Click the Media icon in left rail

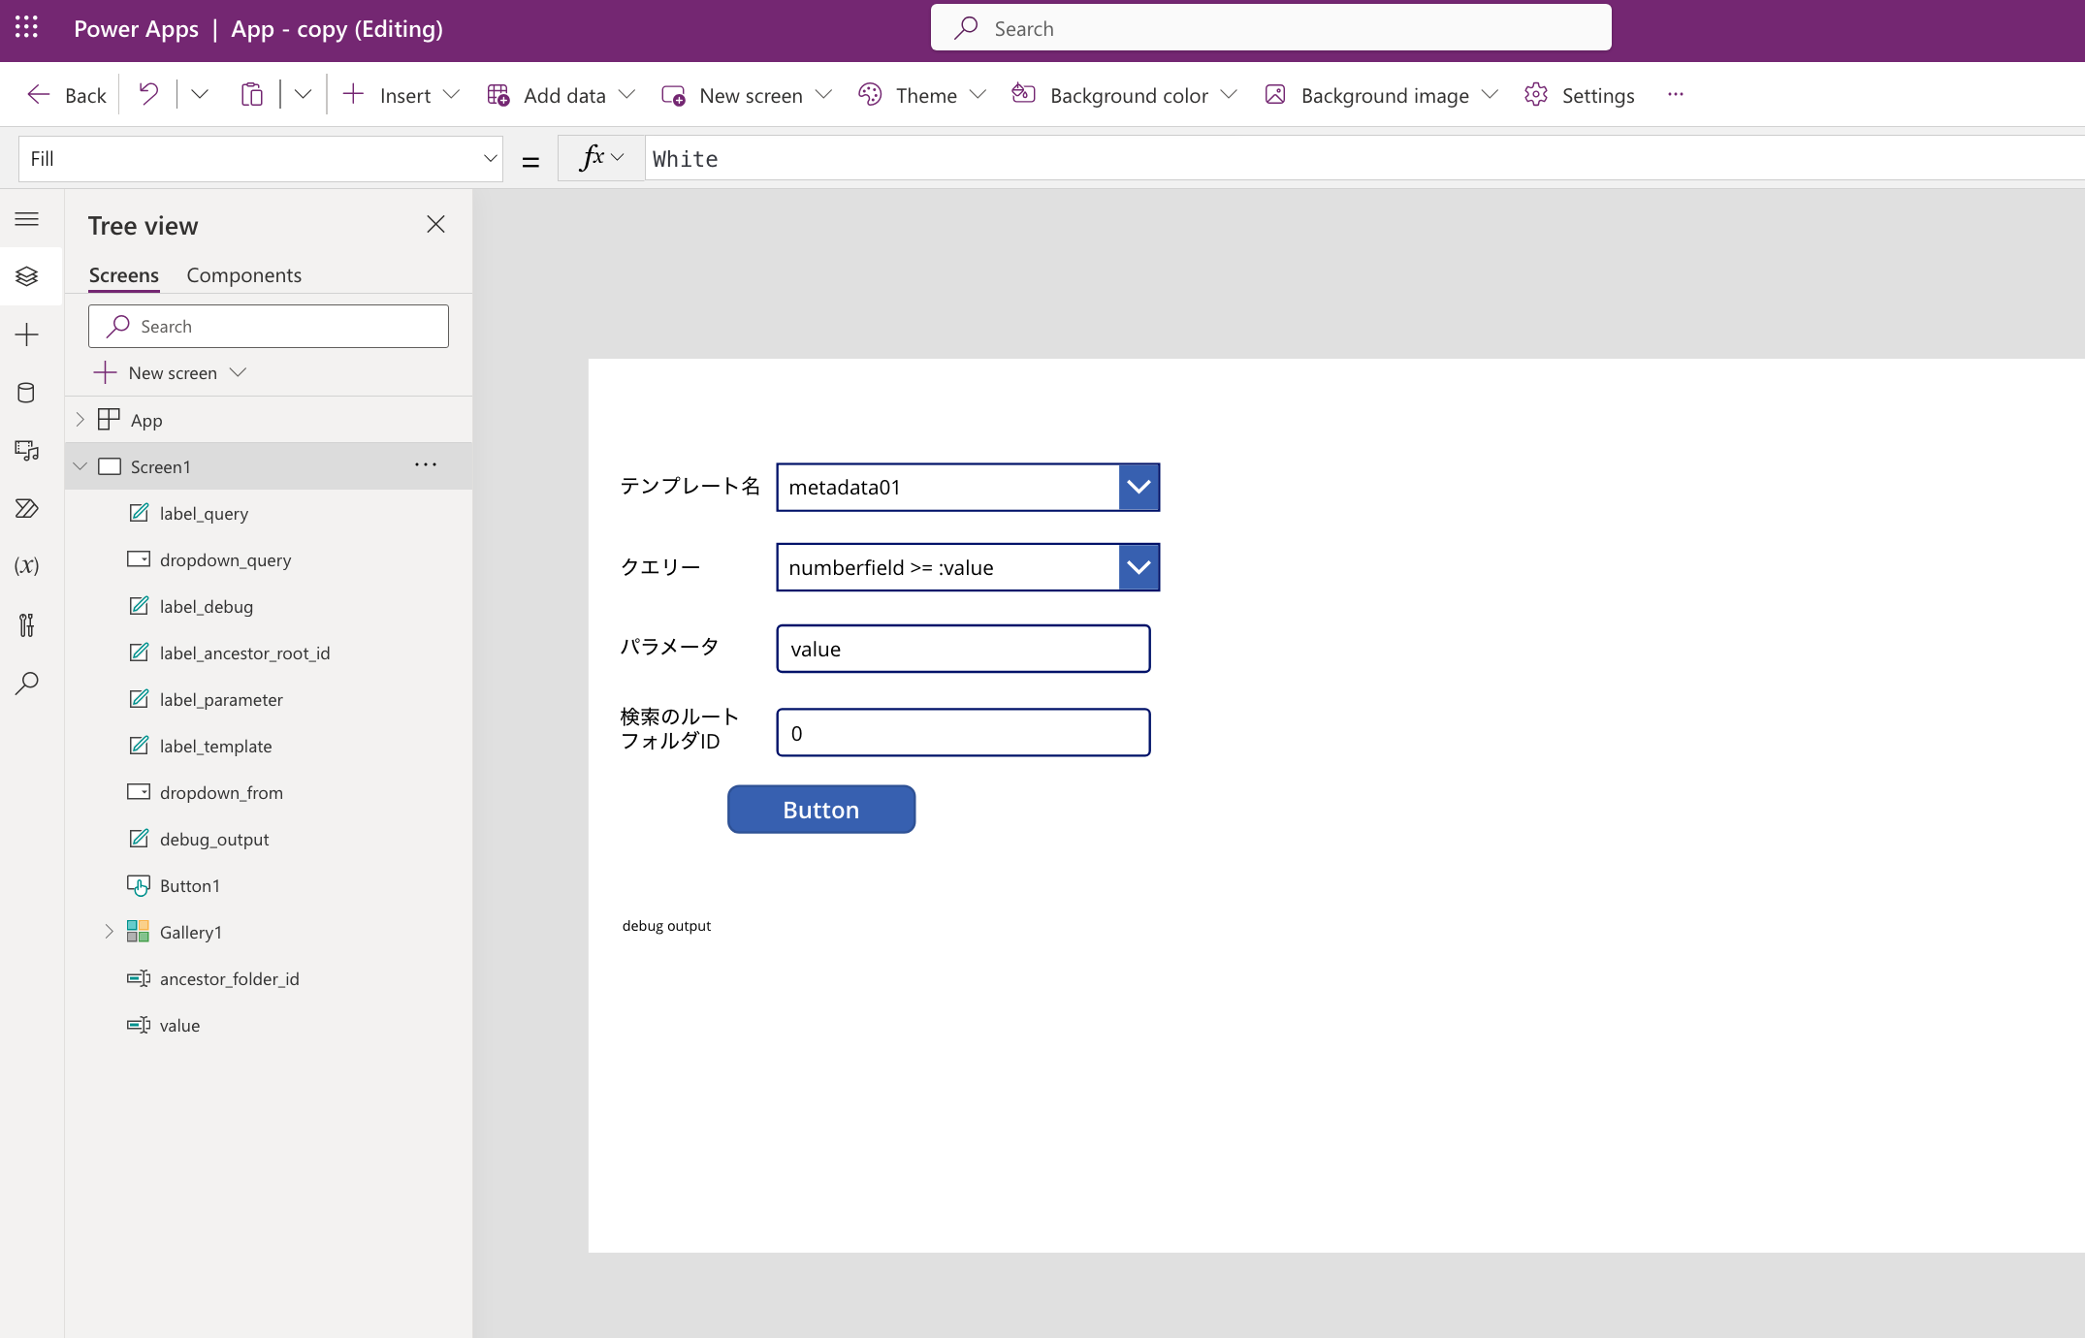coord(26,451)
